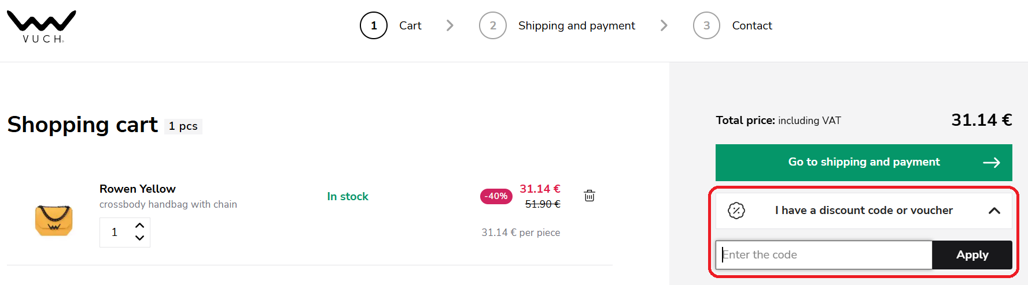Screen dimensions: 1028x285
Task: Click the -40% discount badge
Action: (x=496, y=196)
